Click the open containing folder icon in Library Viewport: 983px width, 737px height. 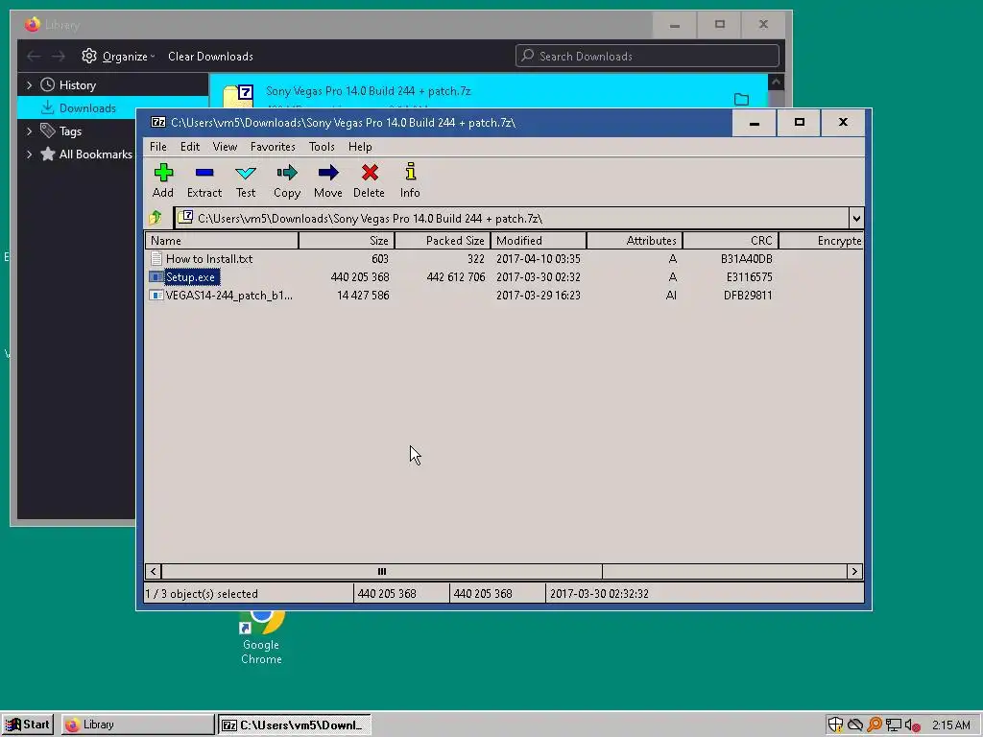tap(742, 99)
